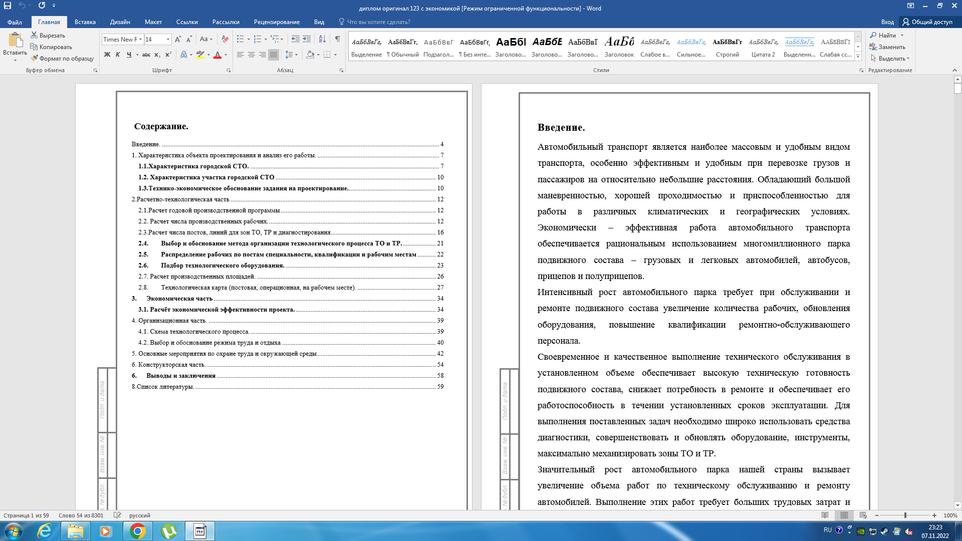Increase font size with the grow icon

(x=178, y=39)
